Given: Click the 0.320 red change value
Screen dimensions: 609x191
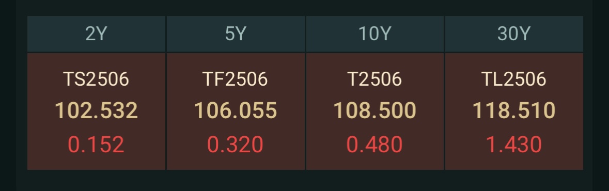Looking at the screenshot, I should point(236,145).
